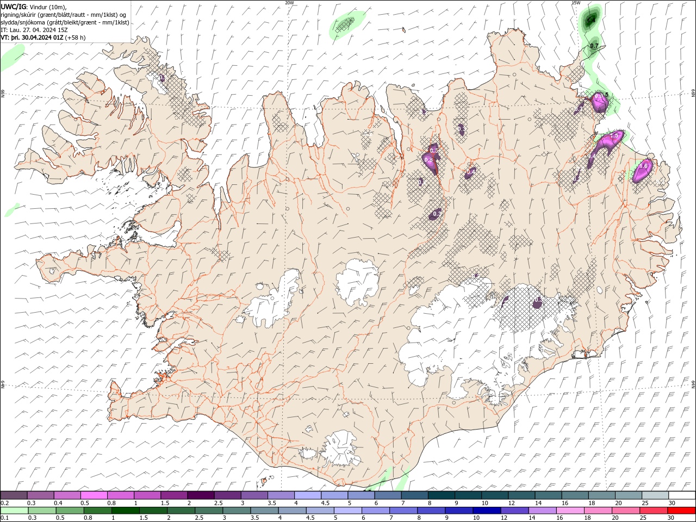Click the rain scale swatch between 0.5 and 0.8
This screenshot has height=522, width=696.
(70, 511)
